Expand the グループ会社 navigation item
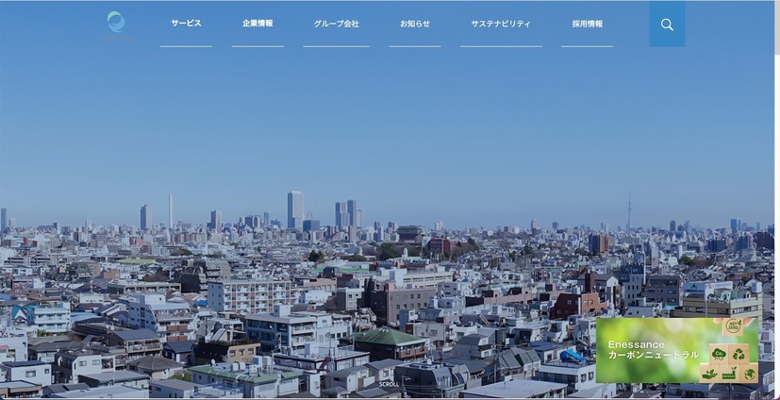The height and width of the screenshot is (400, 780). pyautogui.click(x=336, y=24)
